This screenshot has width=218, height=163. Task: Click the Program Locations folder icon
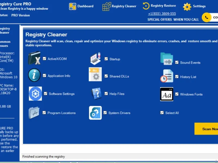coord(34,113)
